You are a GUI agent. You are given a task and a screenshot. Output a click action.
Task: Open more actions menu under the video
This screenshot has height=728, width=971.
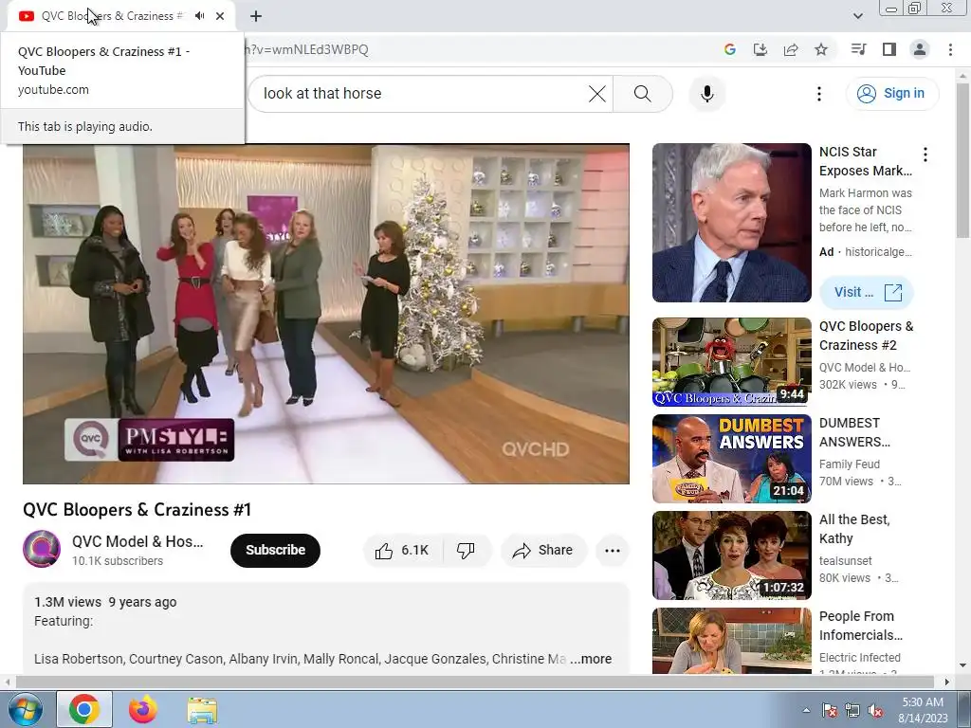click(x=612, y=550)
